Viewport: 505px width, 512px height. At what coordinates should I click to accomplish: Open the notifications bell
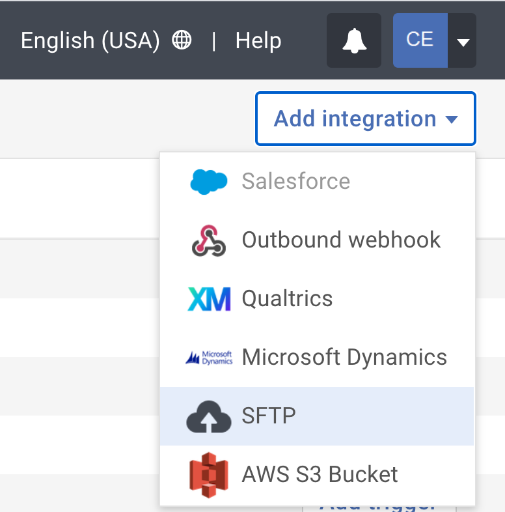[x=354, y=40]
